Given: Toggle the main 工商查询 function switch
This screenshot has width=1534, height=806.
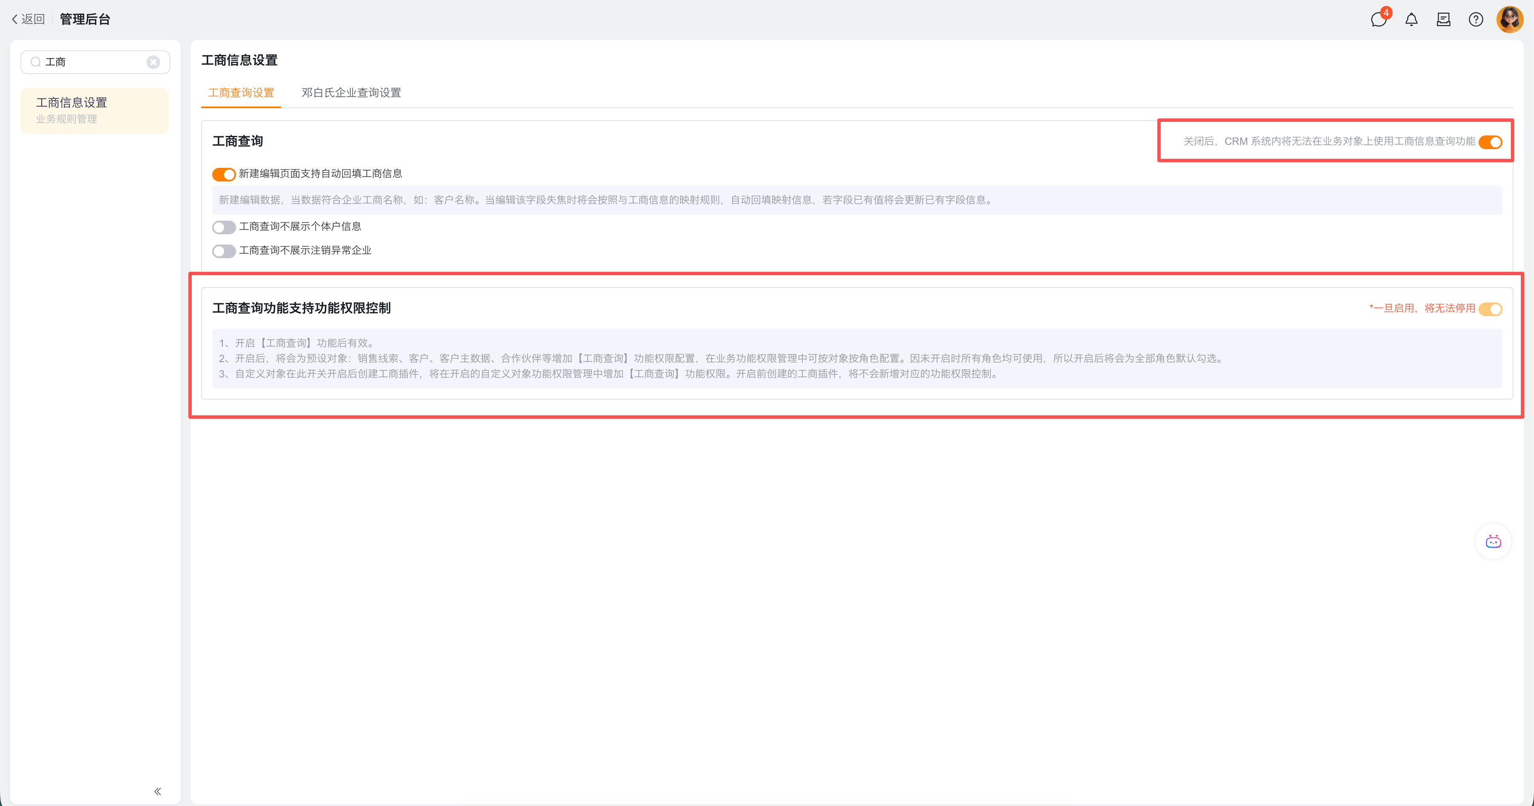Looking at the screenshot, I should pyautogui.click(x=1490, y=142).
